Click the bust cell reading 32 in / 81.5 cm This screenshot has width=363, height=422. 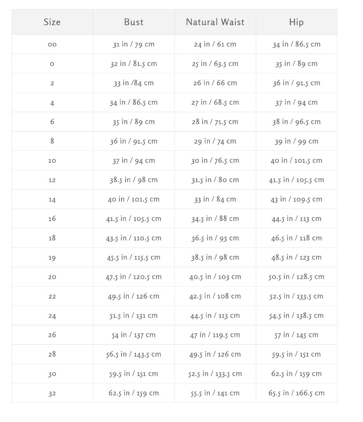pos(134,64)
